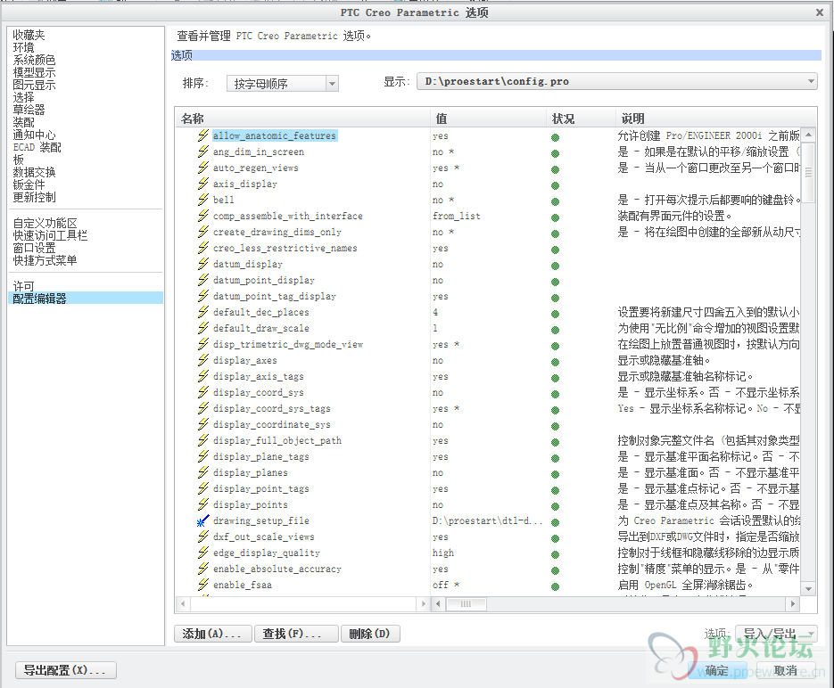
Task: Click right arrow of name column horizontal scrollbar
Action: click(x=424, y=603)
